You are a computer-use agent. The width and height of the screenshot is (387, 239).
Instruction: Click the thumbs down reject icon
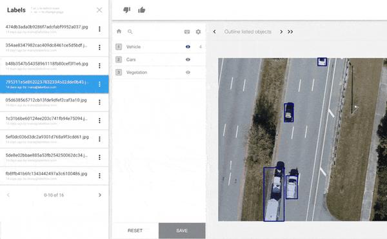[126, 10]
